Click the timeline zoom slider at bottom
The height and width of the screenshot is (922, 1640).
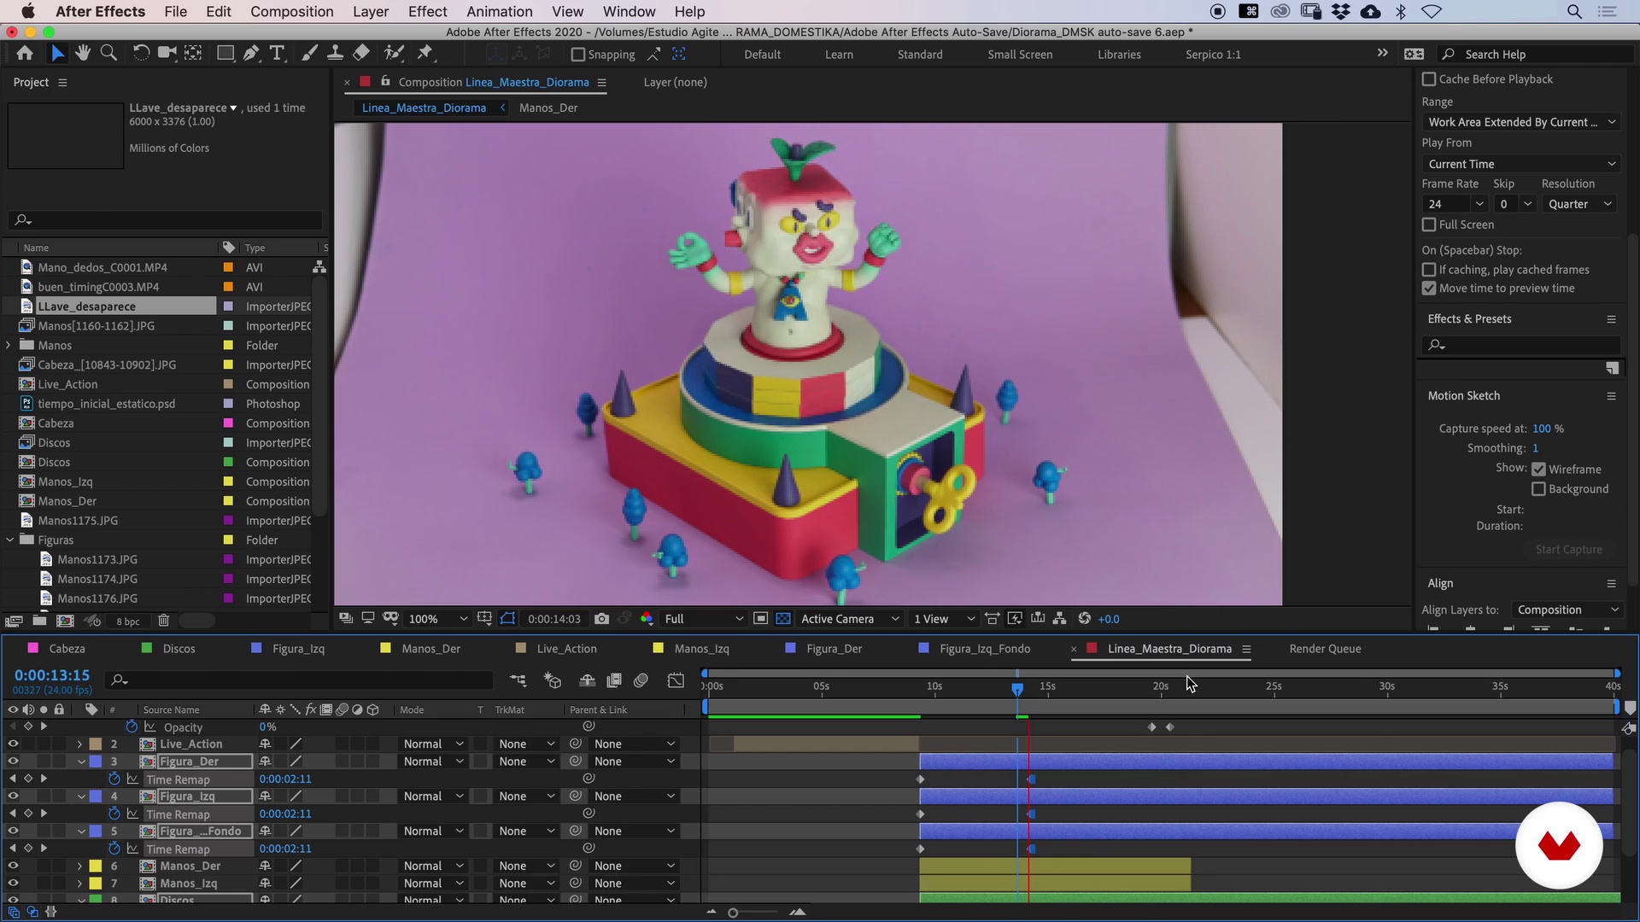pos(733,913)
